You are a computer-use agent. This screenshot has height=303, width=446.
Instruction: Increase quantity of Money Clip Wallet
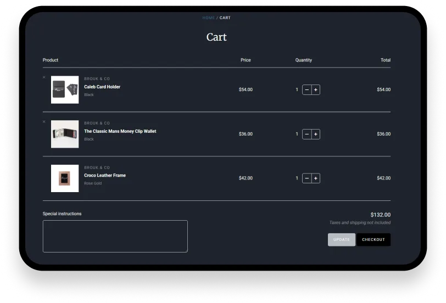tap(316, 134)
